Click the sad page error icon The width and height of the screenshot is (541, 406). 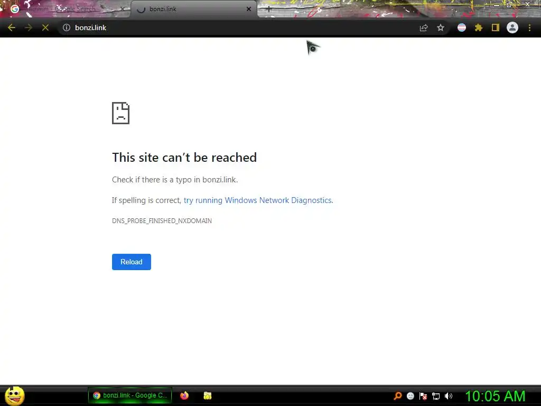tap(121, 113)
